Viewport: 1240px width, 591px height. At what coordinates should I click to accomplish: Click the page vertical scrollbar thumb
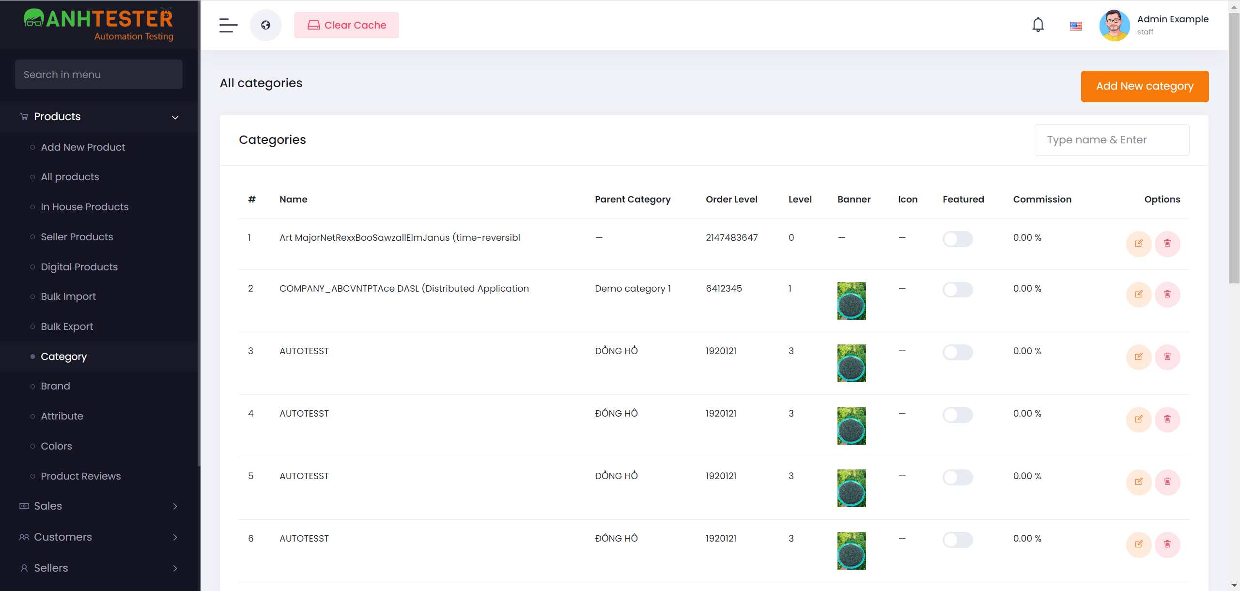coord(1234,148)
